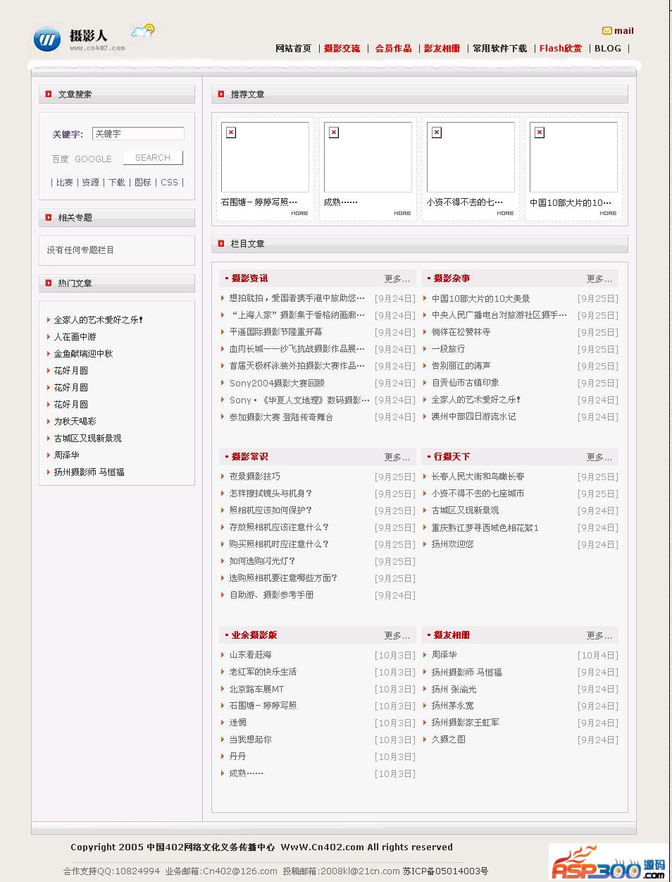Click the red icon beside 推荐文章
The width and height of the screenshot is (672, 882).
pyautogui.click(x=221, y=94)
